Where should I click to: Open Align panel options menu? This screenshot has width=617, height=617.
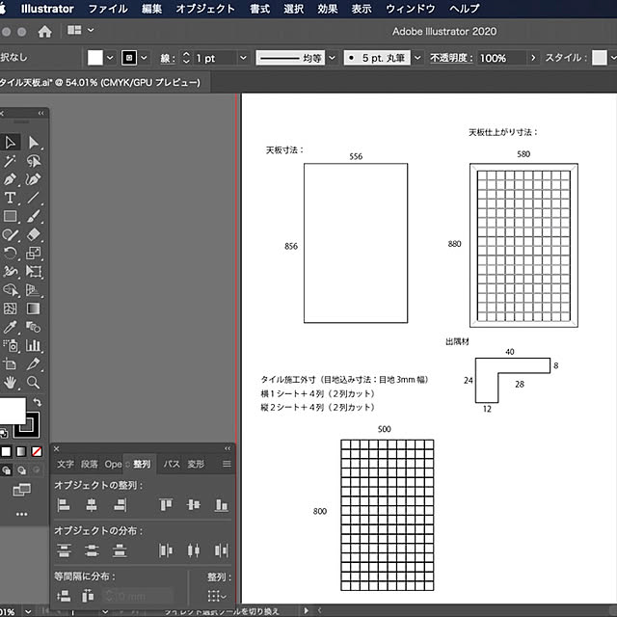pyautogui.click(x=227, y=464)
